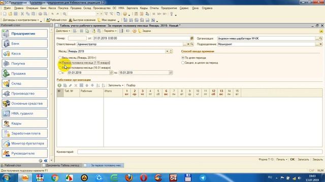Select Вторая половина месяца radio

pyautogui.click(x=60, y=68)
